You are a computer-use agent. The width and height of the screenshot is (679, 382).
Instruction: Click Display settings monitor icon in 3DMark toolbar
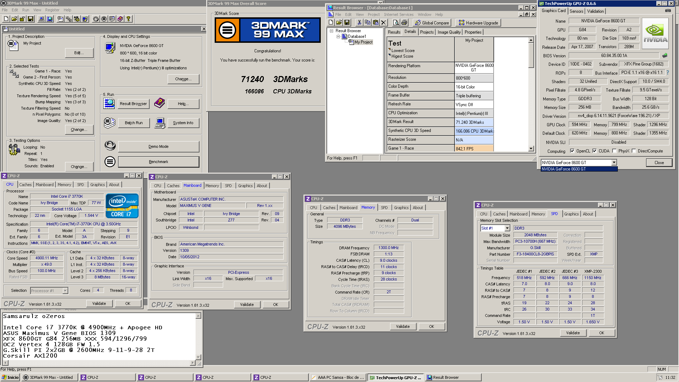[85, 19]
